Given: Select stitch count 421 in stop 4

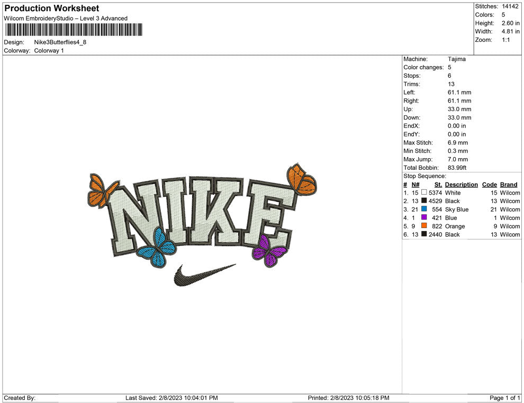Looking at the screenshot, I should click(437, 218).
